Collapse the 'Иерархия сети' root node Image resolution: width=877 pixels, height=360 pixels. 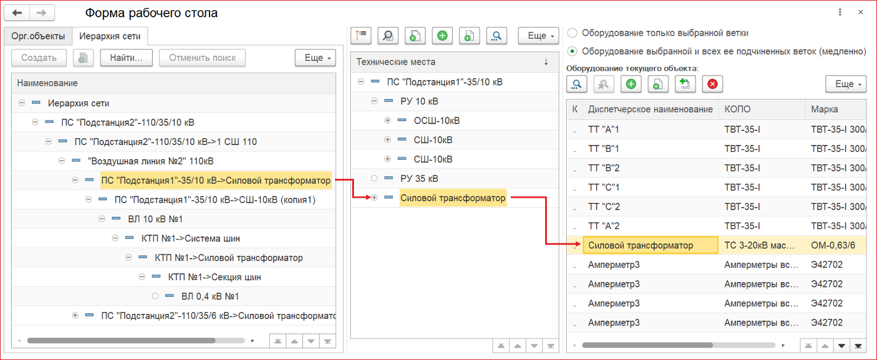22,104
